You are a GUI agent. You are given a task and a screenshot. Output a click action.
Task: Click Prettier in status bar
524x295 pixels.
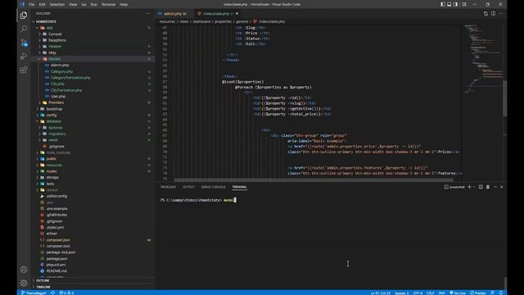[478, 293]
